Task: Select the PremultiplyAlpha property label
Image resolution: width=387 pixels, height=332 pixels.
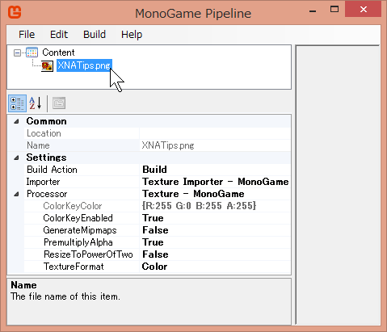Action: [x=78, y=242]
